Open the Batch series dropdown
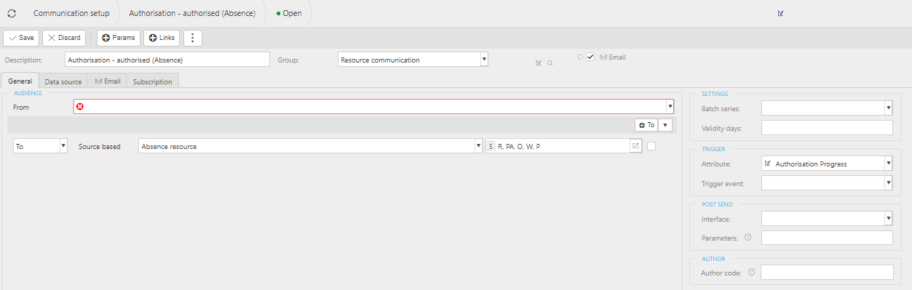 (x=889, y=108)
